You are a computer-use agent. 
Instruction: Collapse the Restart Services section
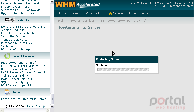coord(2,56)
